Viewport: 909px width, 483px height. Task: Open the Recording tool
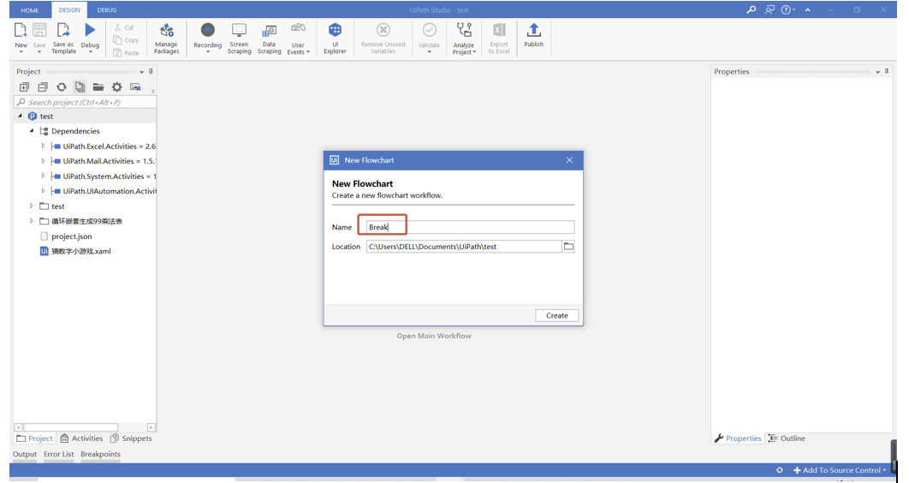point(207,39)
